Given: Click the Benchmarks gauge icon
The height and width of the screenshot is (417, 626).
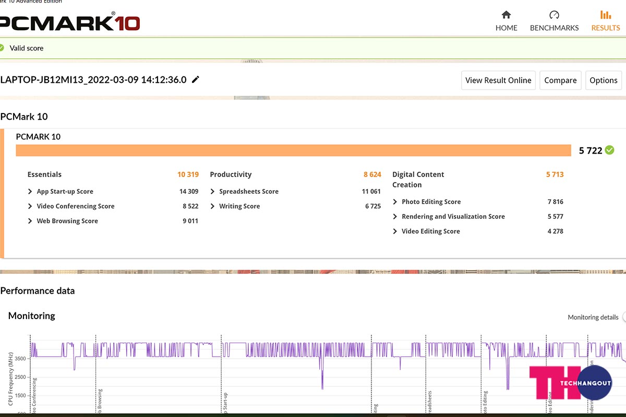Looking at the screenshot, I should [x=555, y=15].
